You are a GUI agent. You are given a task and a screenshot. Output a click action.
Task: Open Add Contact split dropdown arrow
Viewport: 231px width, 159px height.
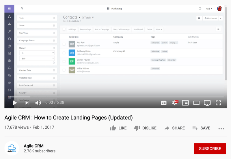tap(221, 18)
